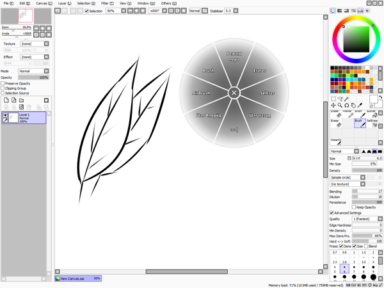
Task: Hide Layer 1 using eye icon
Action: 6,115
